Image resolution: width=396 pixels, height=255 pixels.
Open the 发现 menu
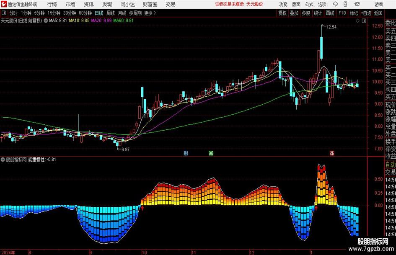[107, 4]
